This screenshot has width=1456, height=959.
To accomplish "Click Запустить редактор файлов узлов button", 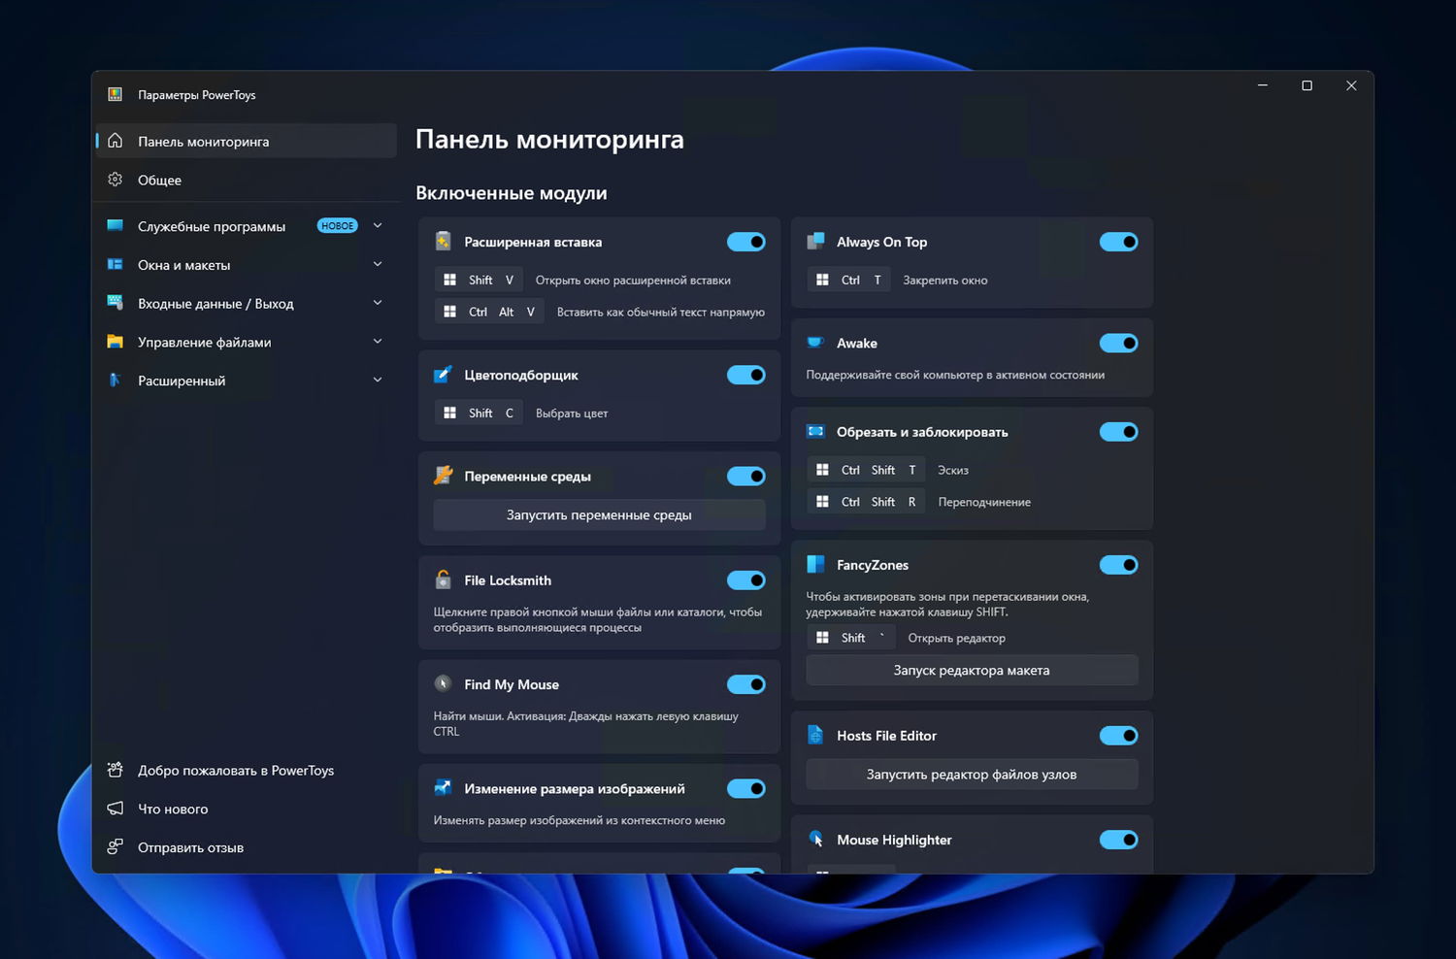I will click(972, 775).
